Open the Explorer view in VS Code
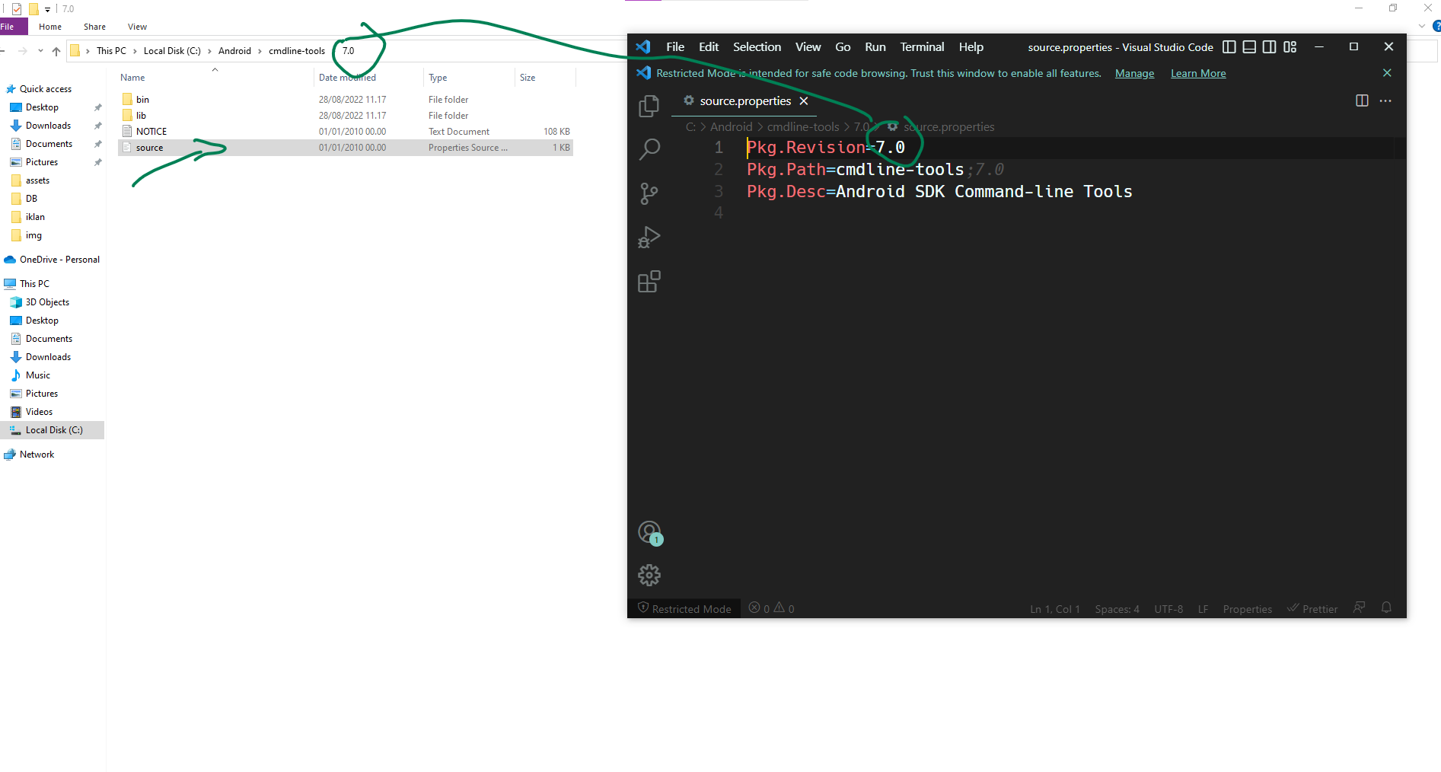Image resolution: width=1441 pixels, height=772 pixels. (649, 106)
